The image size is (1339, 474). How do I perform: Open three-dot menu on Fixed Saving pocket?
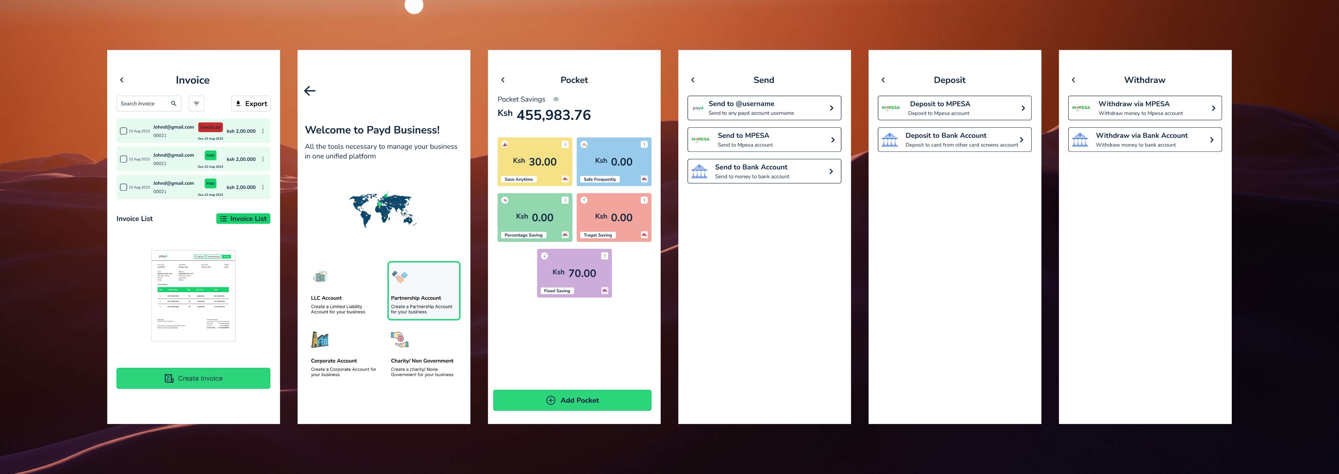(x=604, y=256)
